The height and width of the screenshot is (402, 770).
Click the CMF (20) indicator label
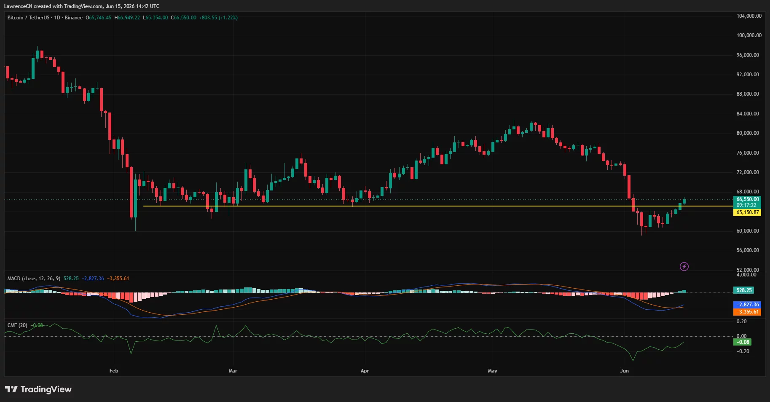pyautogui.click(x=17, y=325)
